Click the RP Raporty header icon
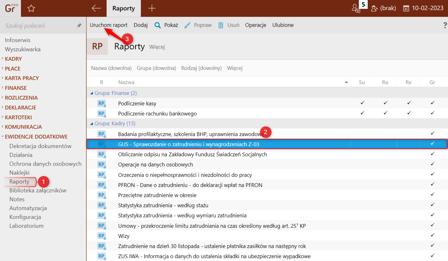 [x=97, y=47]
